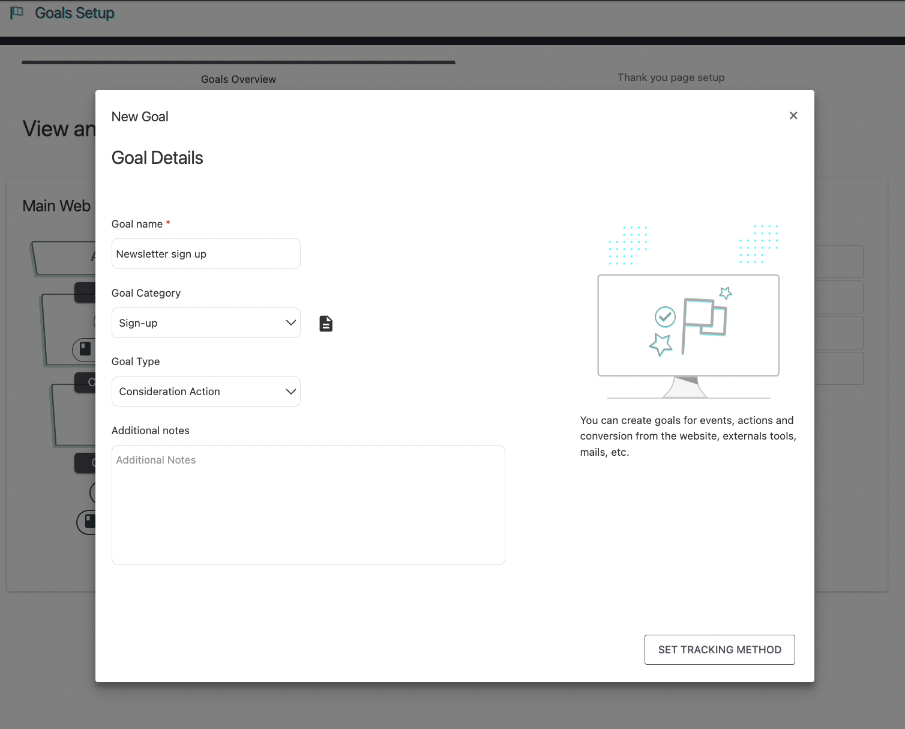Click the Goals Setup page title
The width and height of the screenshot is (905, 729).
pos(74,13)
